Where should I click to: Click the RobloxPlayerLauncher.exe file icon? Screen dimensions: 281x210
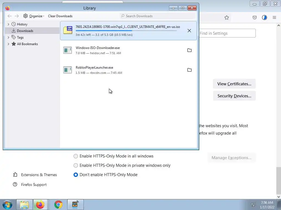click(x=68, y=70)
